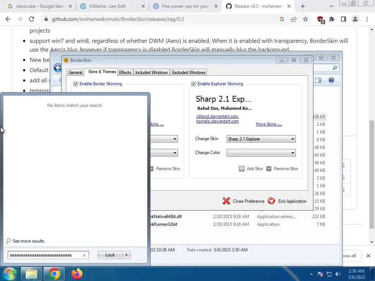375x281 pixels.
Task: Click the Lock button
Action: pos(110,255)
